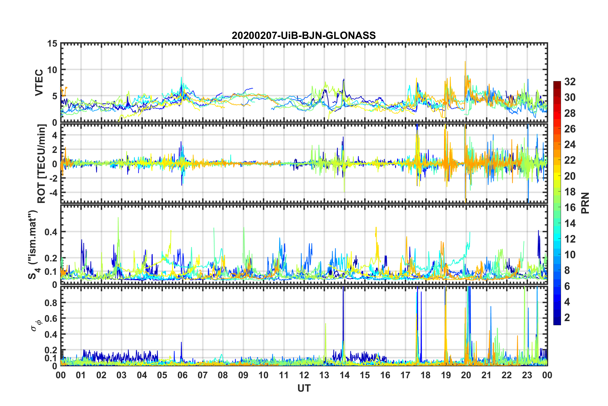608x406 pixels.
Task: Click x-axis hour label 11
Action: tap(284, 375)
